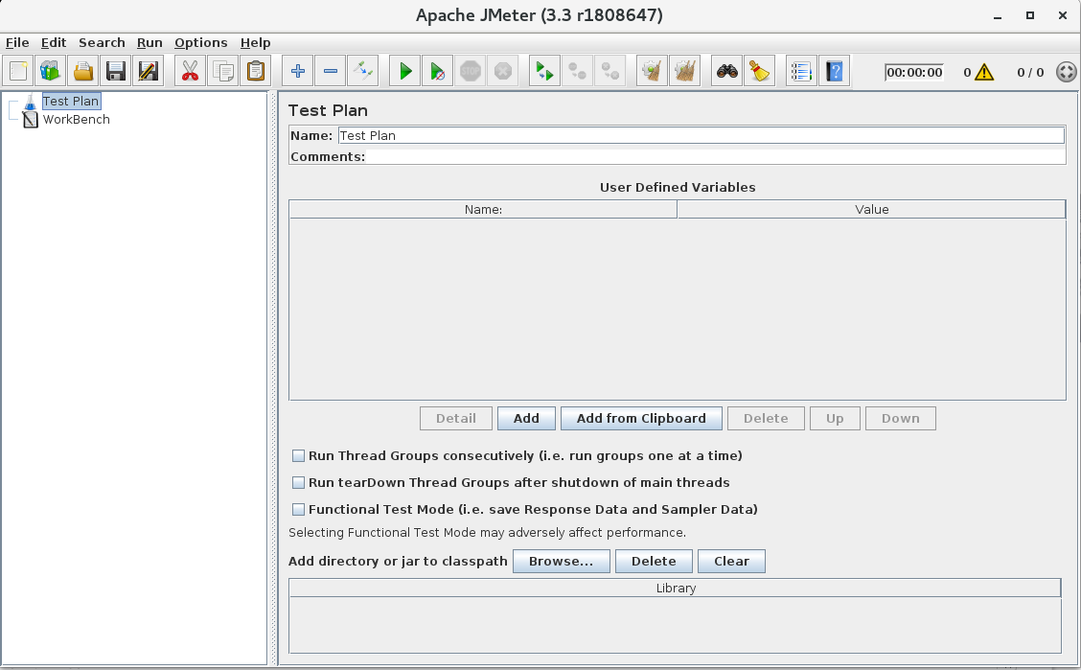Screen dimensions: 1081x670
Task: Click the Name: column header
Action: click(x=483, y=210)
